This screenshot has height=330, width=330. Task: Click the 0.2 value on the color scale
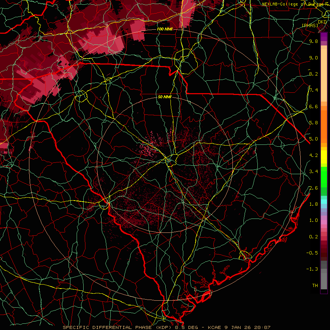(313, 237)
